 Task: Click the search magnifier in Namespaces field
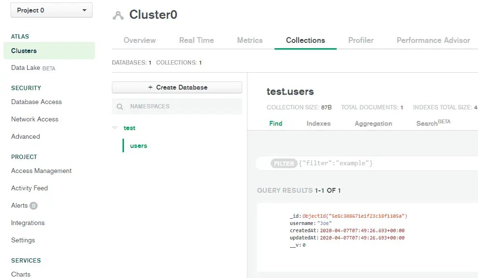coord(120,106)
